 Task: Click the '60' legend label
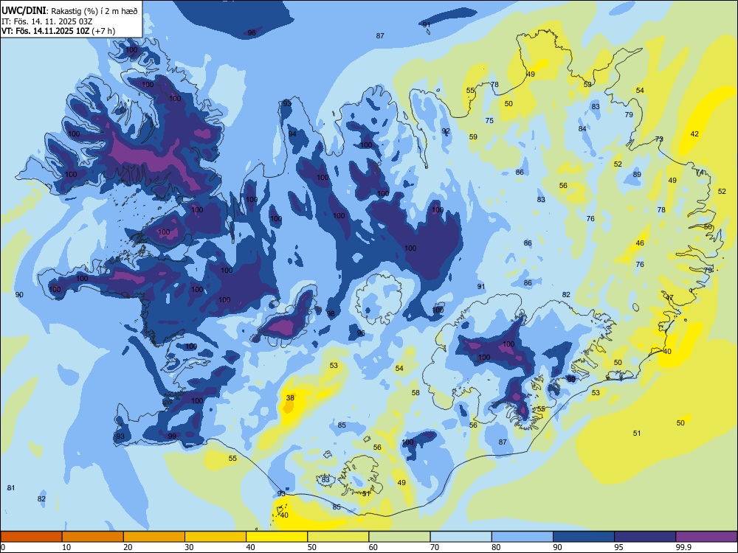click(x=373, y=547)
